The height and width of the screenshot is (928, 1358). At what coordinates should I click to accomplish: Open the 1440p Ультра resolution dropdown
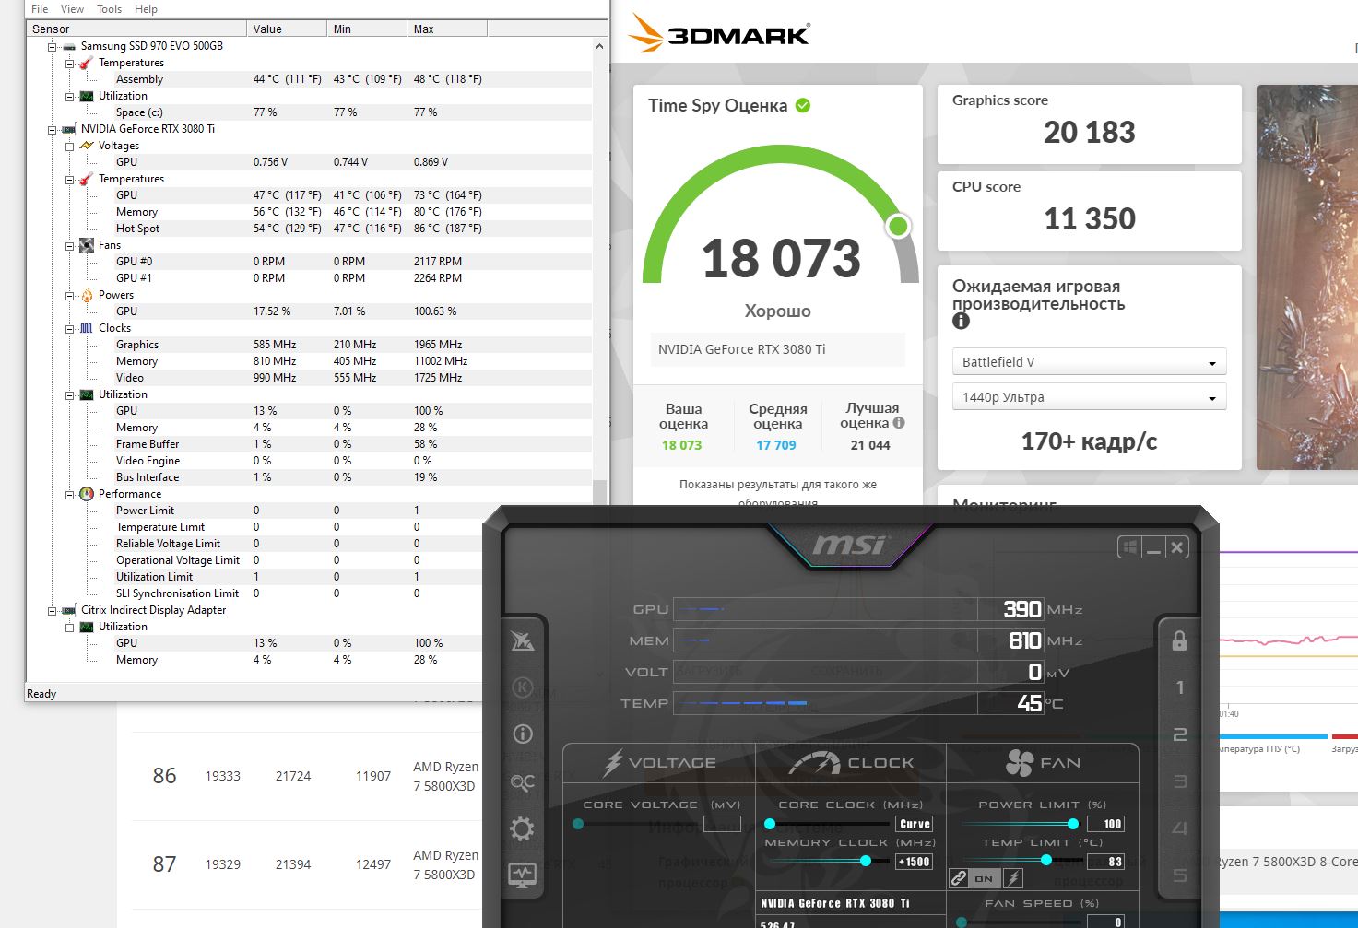[x=1089, y=397]
